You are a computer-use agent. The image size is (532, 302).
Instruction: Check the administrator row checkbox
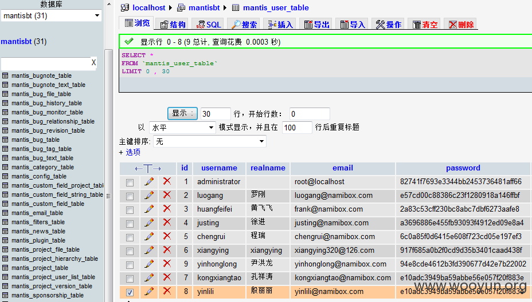click(130, 183)
